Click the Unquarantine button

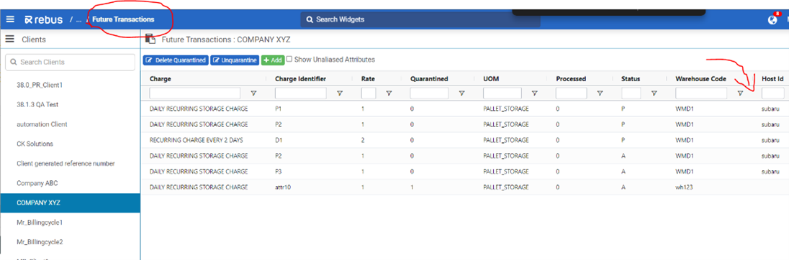(x=235, y=60)
